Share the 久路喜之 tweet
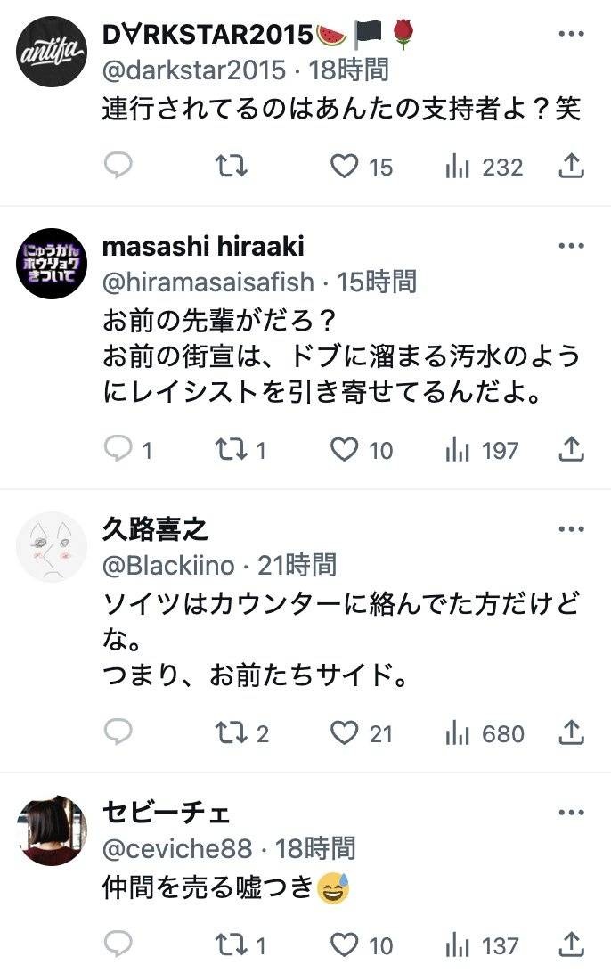The width and height of the screenshot is (611, 973). pos(571,733)
